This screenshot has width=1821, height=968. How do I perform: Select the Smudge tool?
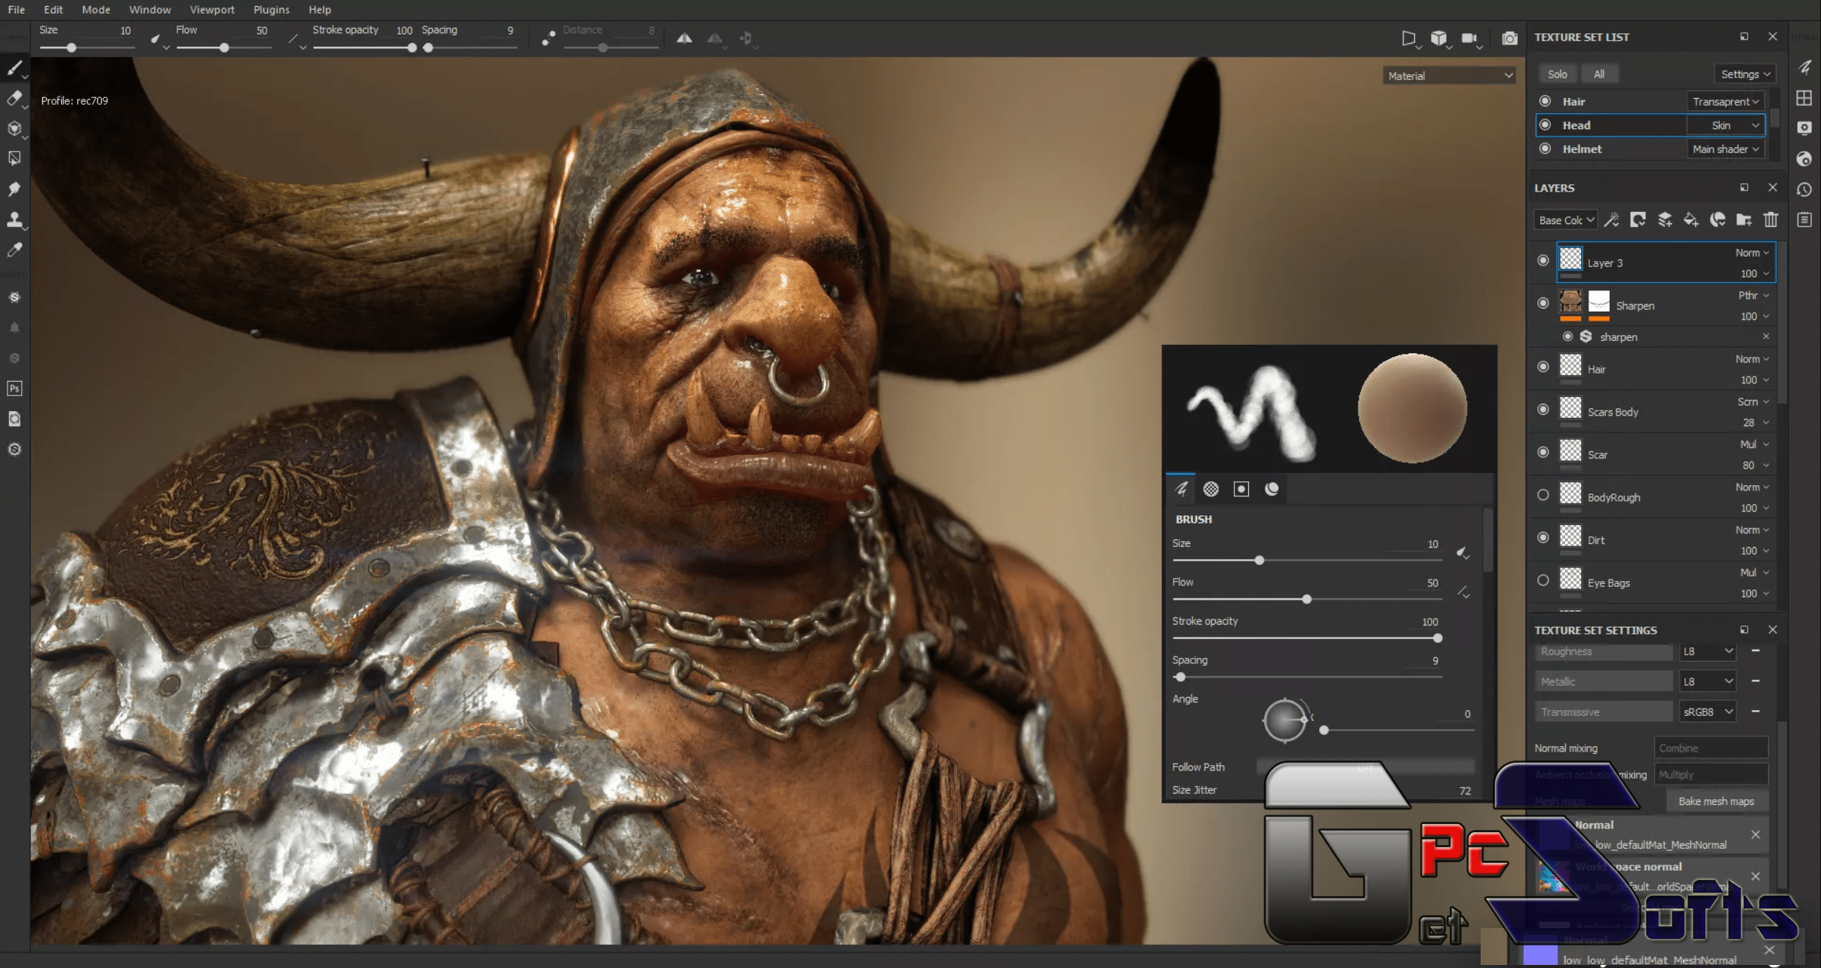[x=14, y=189]
